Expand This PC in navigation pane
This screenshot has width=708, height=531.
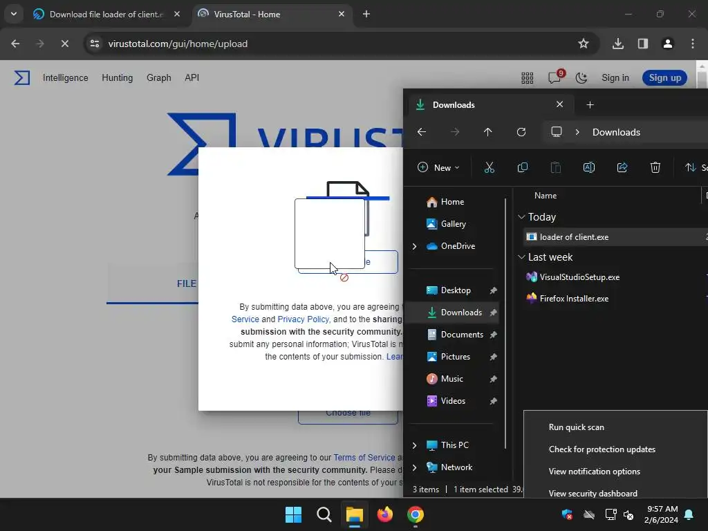point(415,445)
